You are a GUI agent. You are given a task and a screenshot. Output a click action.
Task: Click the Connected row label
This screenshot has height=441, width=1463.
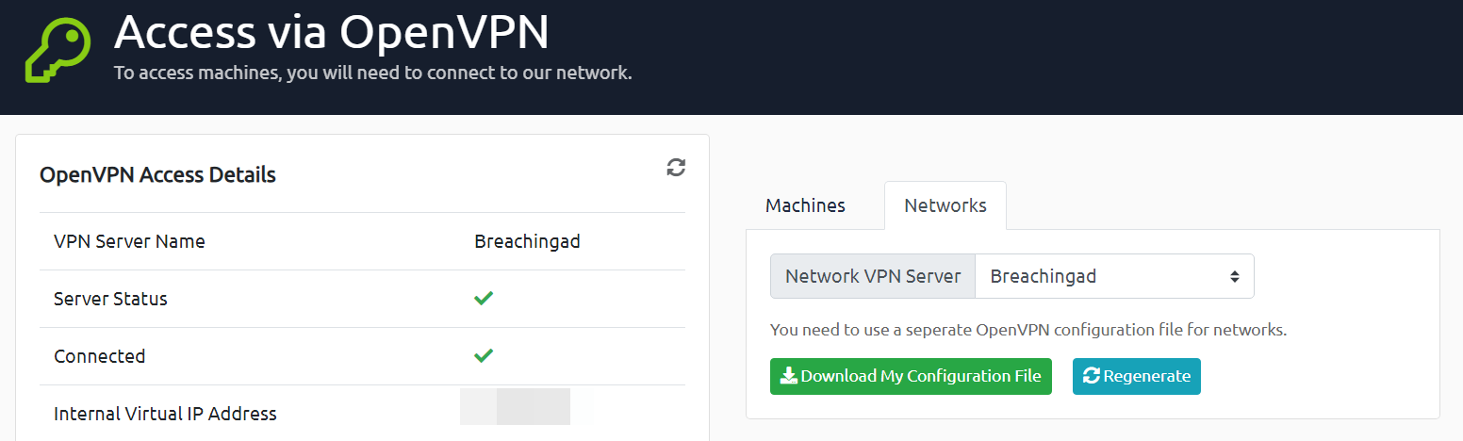(99, 356)
